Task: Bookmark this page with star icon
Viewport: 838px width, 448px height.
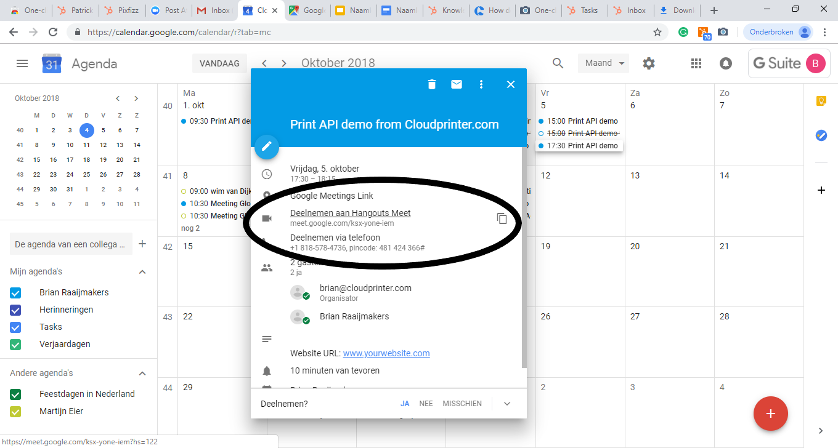Action: tap(657, 32)
